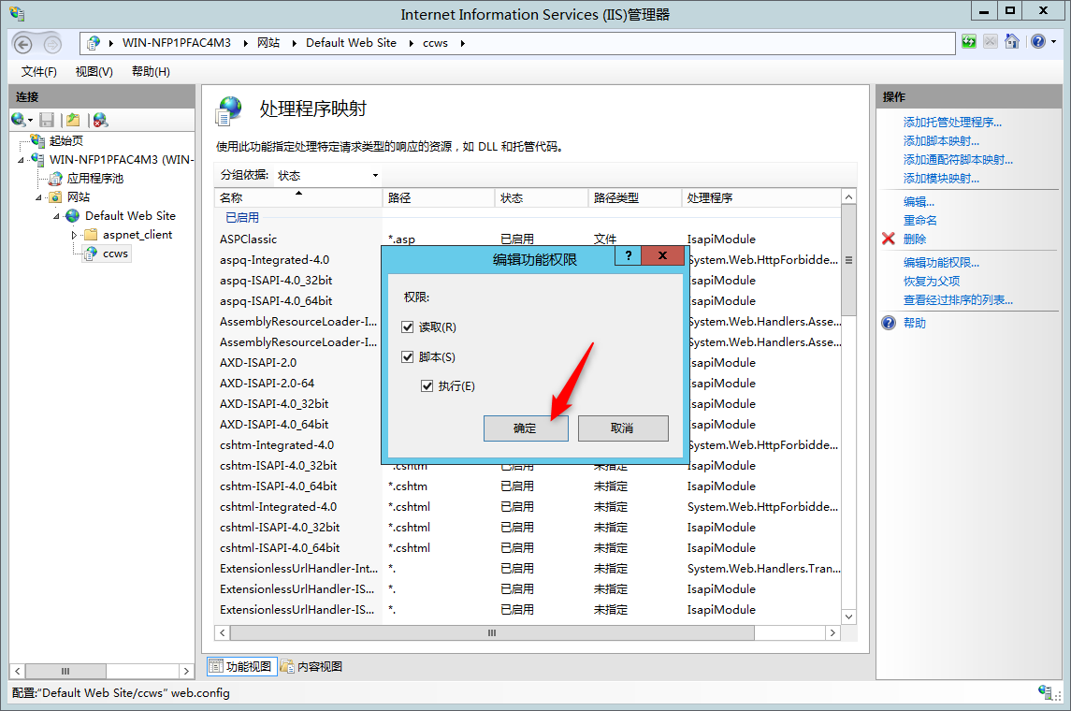Viewport: 1071px width, 711px height.
Task: Open dropdown arrow beside create connection icon
Action: tap(30, 121)
